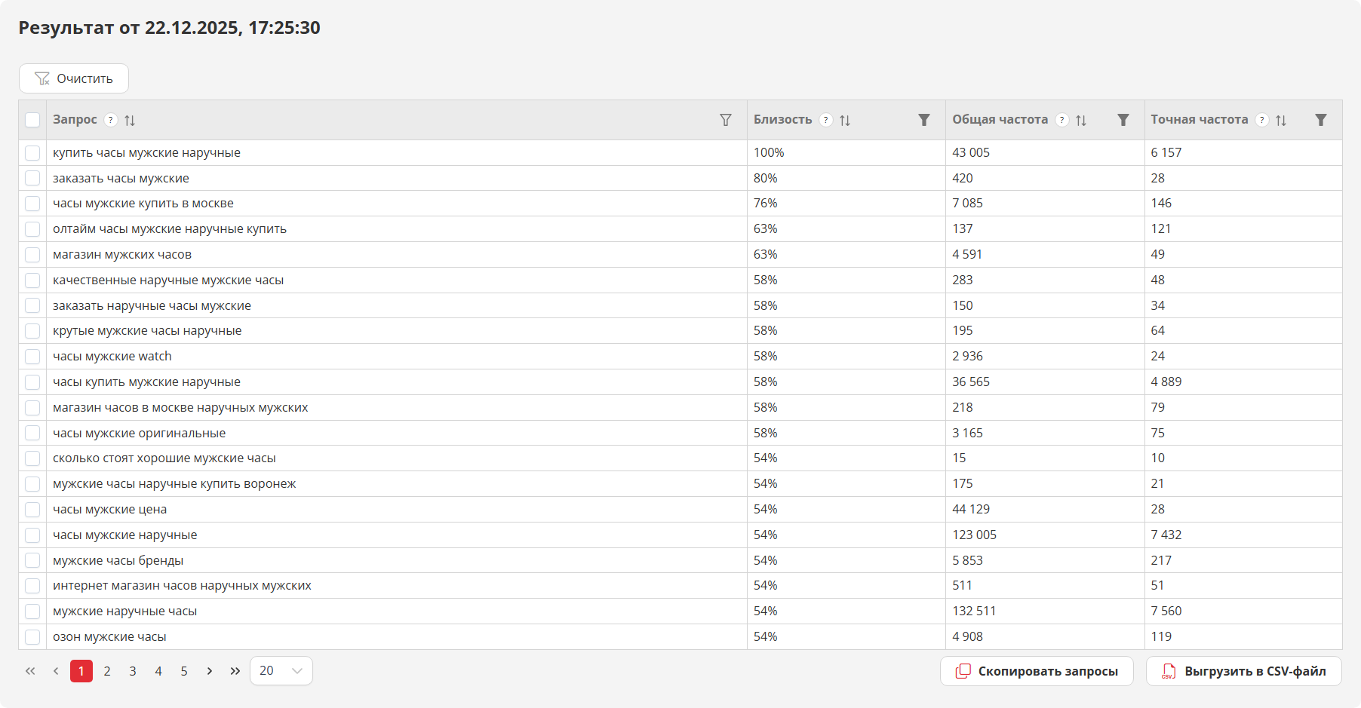This screenshot has width=1361, height=708.
Task: Export results with Выгрузить в CSV-файл
Action: pyautogui.click(x=1243, y=671)
